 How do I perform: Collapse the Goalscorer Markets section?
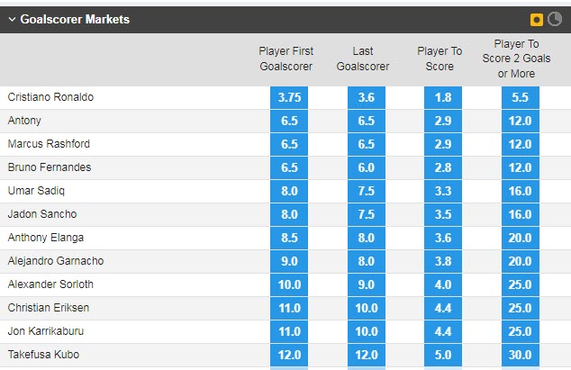click(12, 19)
